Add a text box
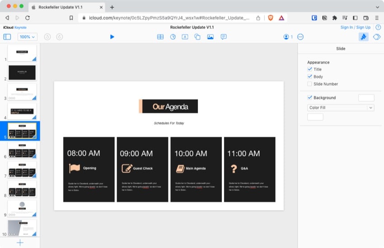 (185, 37)
